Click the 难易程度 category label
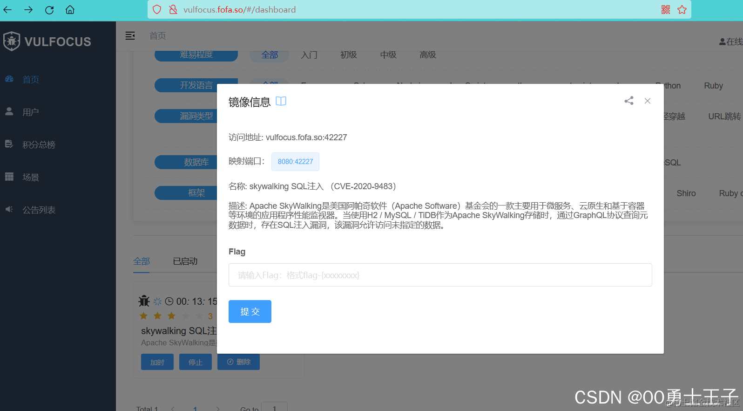The height and width of the screenshot is (411, 743). click(x=196, y=55)
